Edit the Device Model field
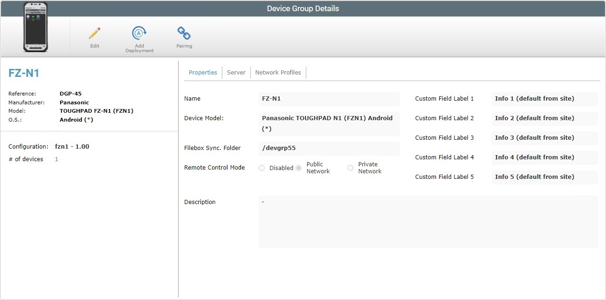 329,123
